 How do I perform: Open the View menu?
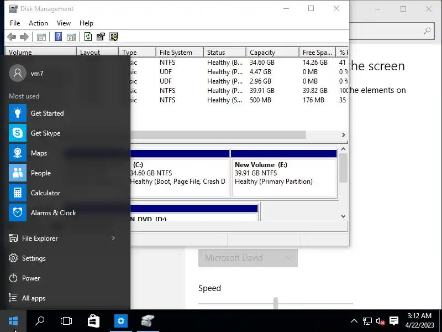tap(64, 23)
